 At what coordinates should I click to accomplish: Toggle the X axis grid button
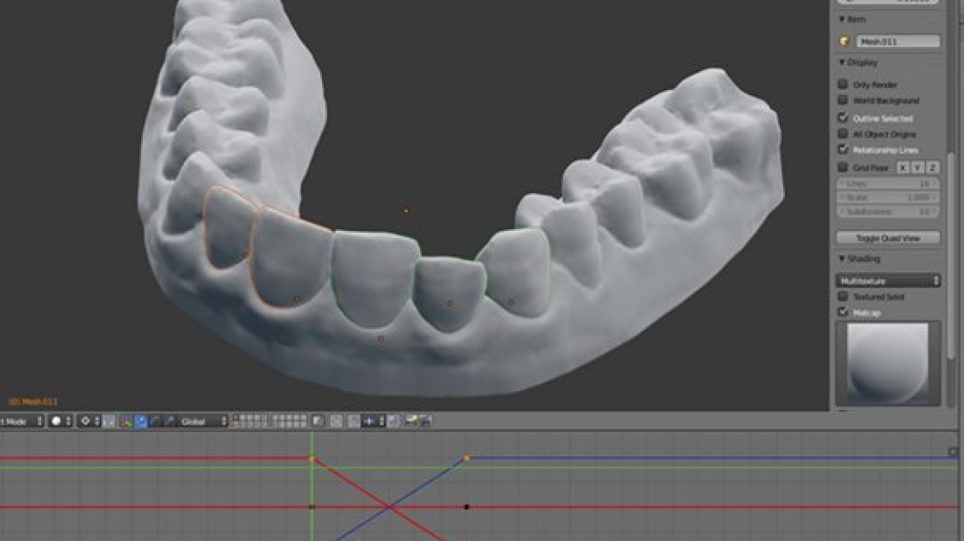click(x=903, y=167)
